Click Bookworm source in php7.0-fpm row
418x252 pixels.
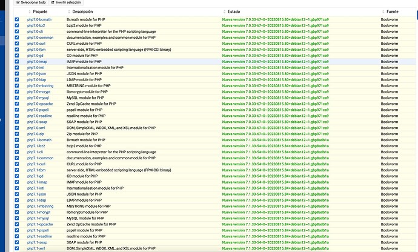389,50
